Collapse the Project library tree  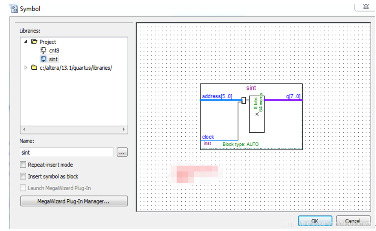tap(26, 42)
